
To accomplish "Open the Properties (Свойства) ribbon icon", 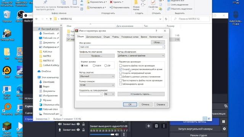I will tap(153, 5).
